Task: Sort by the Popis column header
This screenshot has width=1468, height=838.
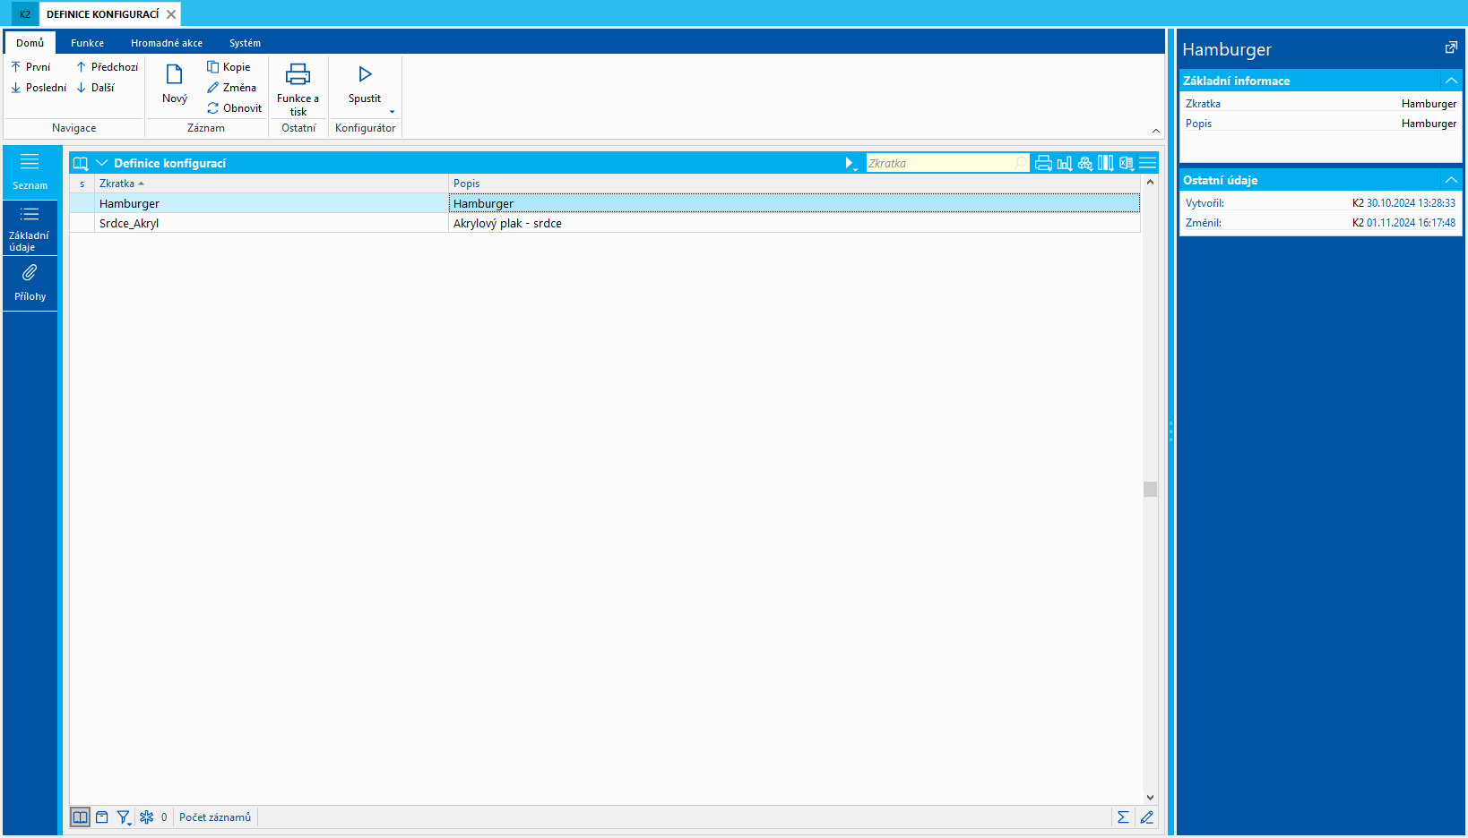Action: (794, 184)
